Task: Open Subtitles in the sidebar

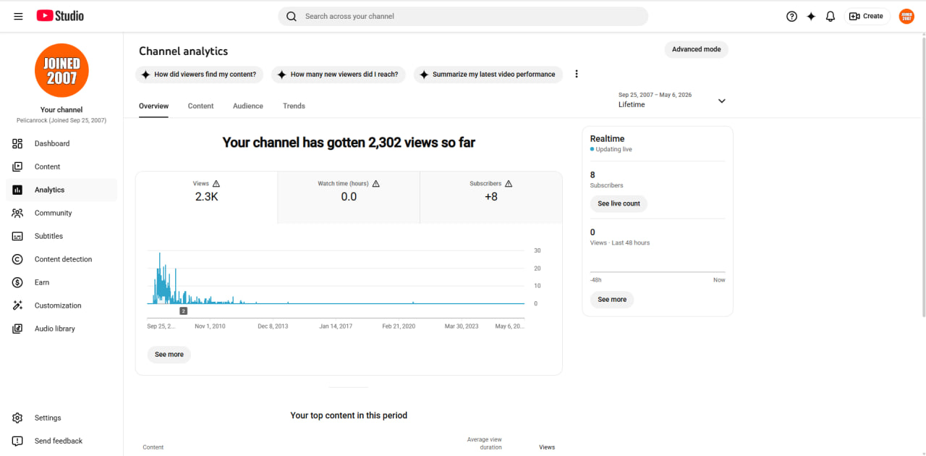Action: 61,236
